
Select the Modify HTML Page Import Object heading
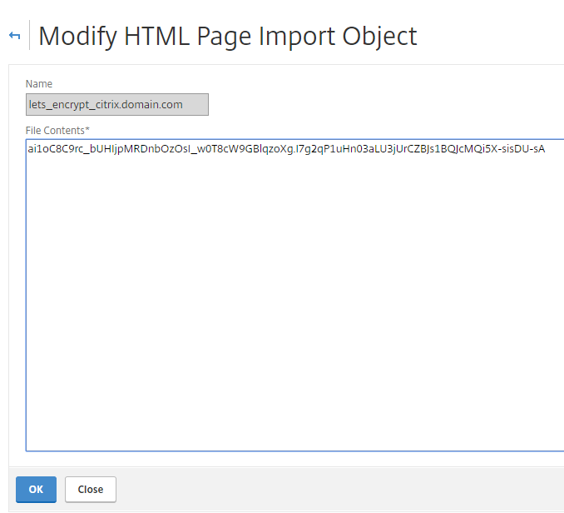(227, 36)
